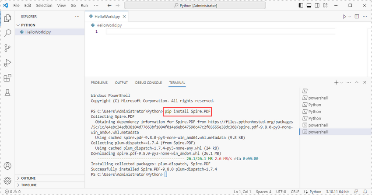Open the File menu
372x195 pixels.
pyautogui.click(x=16, y=5)
